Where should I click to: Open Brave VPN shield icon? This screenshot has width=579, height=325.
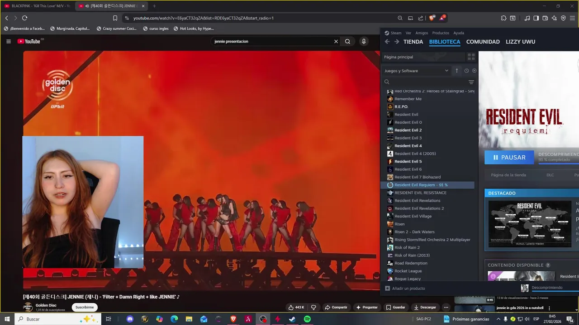click(x=563, y=18)
